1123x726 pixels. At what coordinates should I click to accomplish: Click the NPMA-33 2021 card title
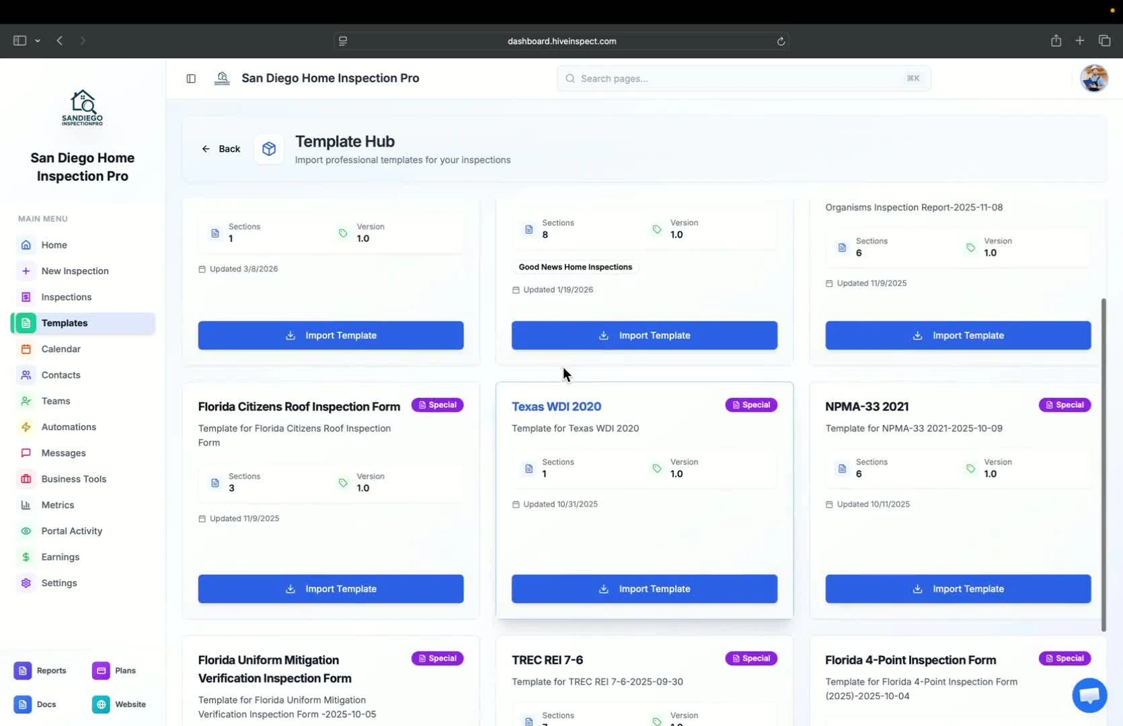pos(867,407)
